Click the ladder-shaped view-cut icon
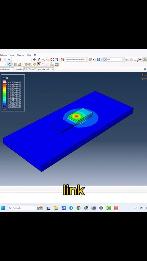This screenshot has height=261, width=147. [x=15, y=64]
